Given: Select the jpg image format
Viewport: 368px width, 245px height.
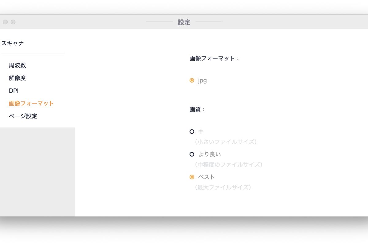Looking at the screenshot, I should pos(202,80).
